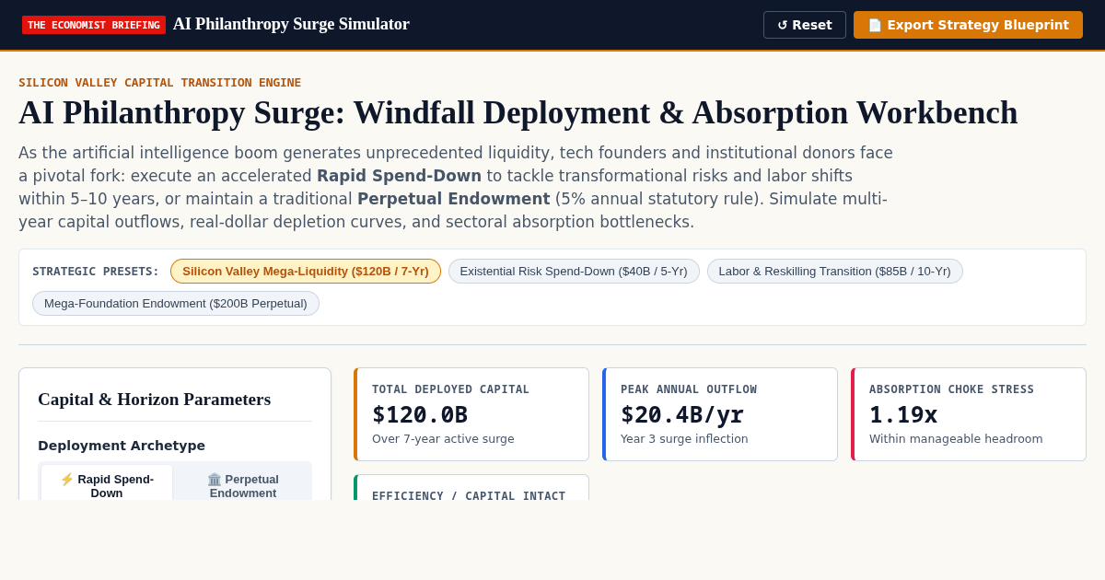Click 'Within manageable headroom' text

[x=956, y=438]
